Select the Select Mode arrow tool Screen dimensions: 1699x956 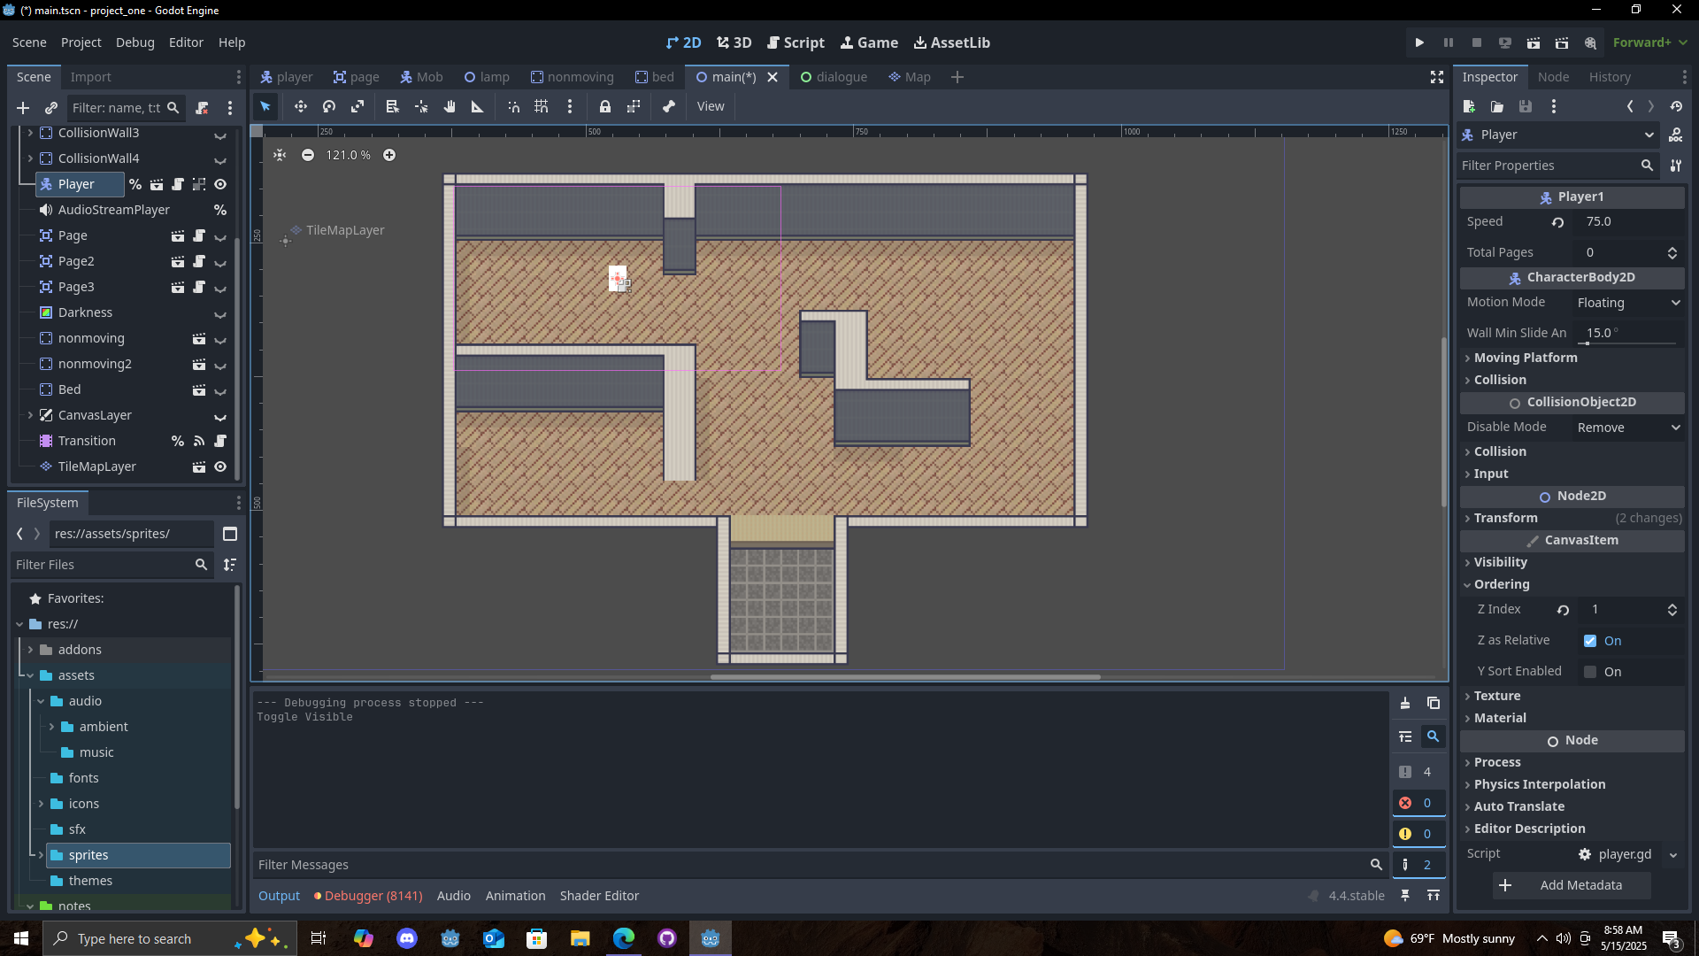pyautogui.click(x=265, y=106)
